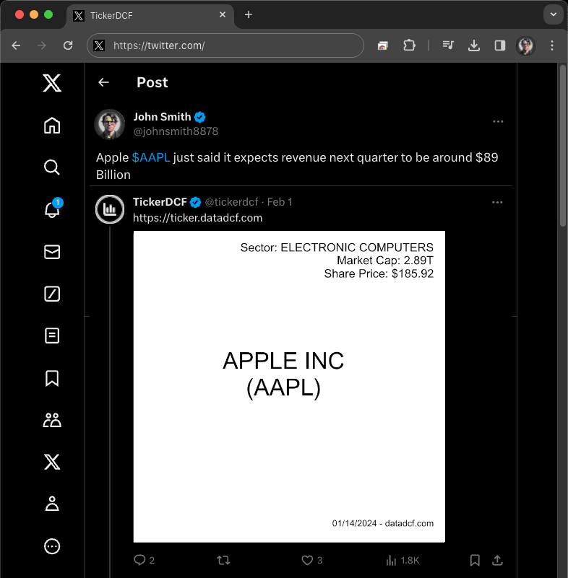568x578 pixels.
Task: Select the TickerDCF browser tab
Action: coord(150,15)
